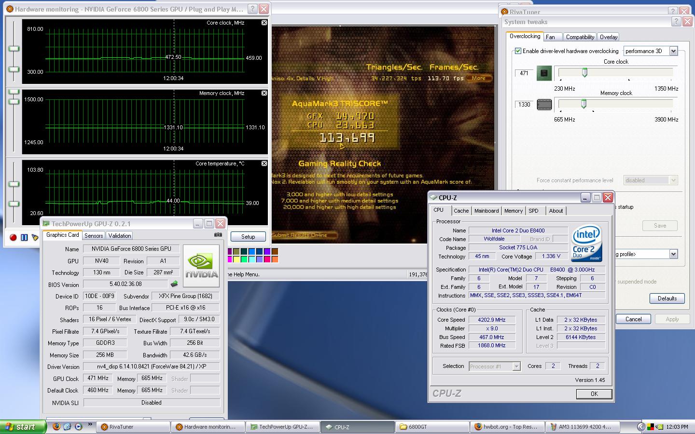This screenshot has width=695, height=434.
Task: Click the Memory clock slider handle in RivaTuner
Action: [x=584, y=104]
